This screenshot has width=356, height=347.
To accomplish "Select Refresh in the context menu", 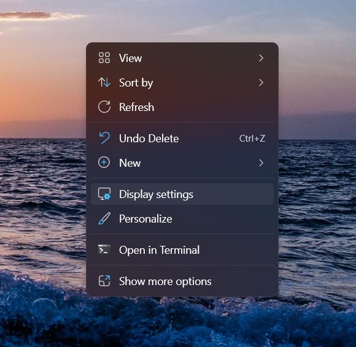I will click(x=182, y=107).
